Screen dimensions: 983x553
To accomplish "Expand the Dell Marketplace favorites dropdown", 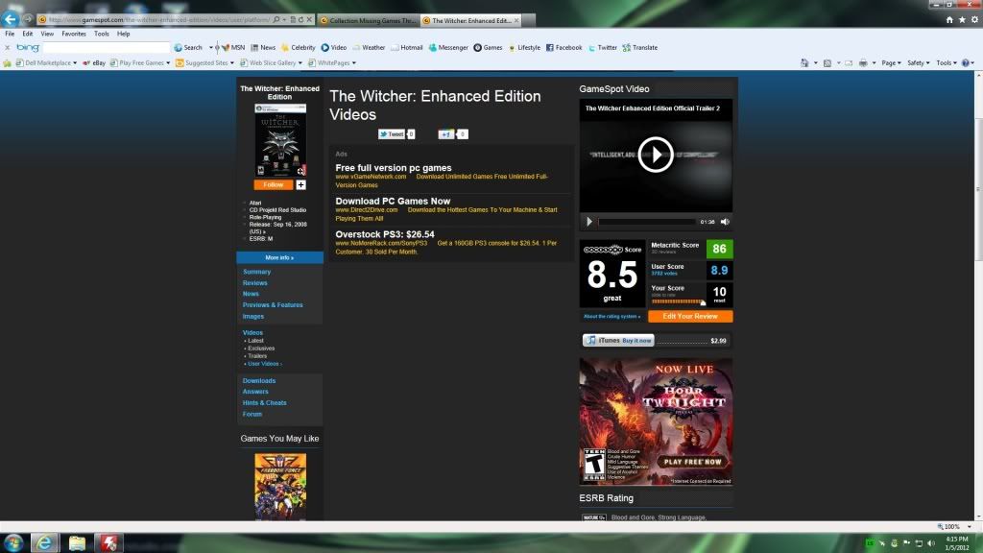I will [75, 62].
